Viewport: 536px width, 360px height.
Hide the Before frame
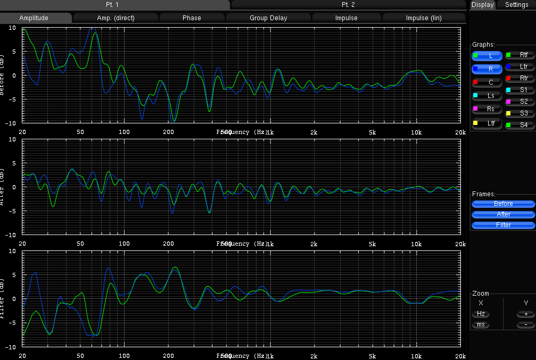coord(503,204)
